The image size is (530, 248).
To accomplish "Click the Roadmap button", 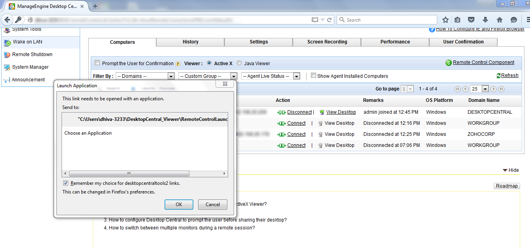I will click(x=507, y=186).
